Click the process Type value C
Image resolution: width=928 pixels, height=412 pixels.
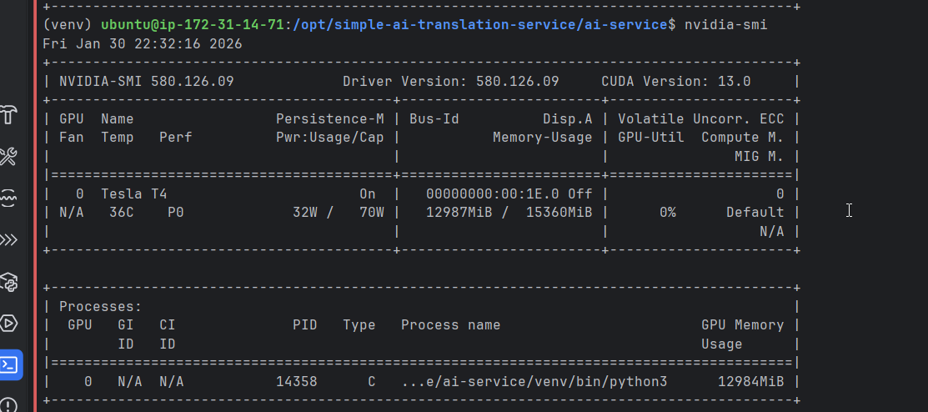point(372,382)
